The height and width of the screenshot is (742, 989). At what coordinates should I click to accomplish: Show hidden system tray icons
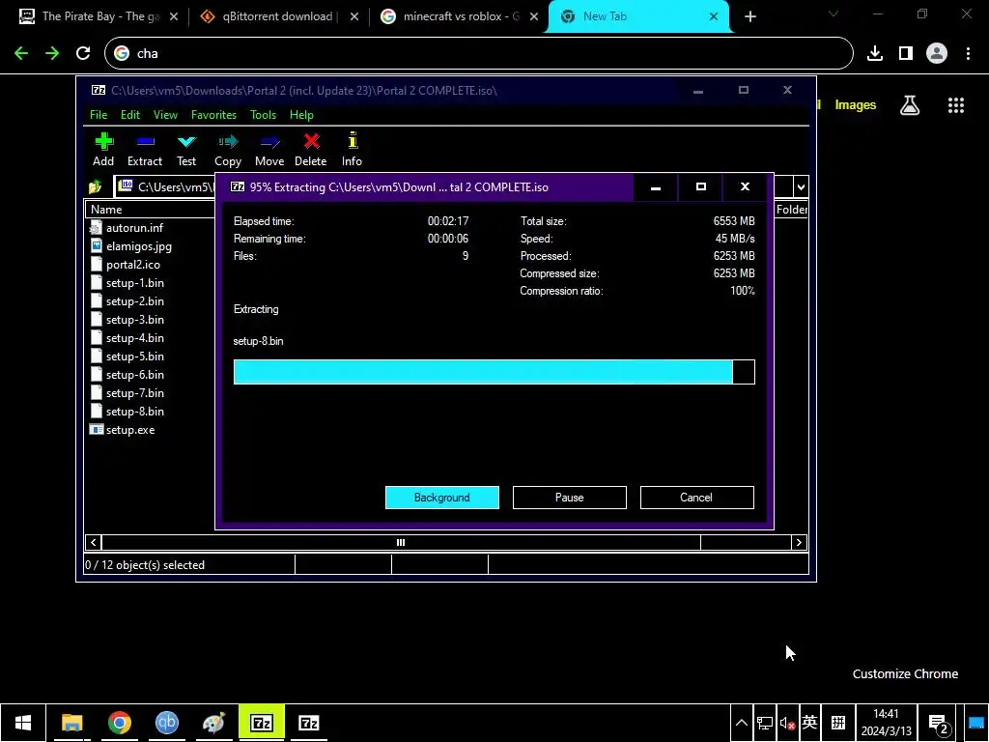point(741,723)
